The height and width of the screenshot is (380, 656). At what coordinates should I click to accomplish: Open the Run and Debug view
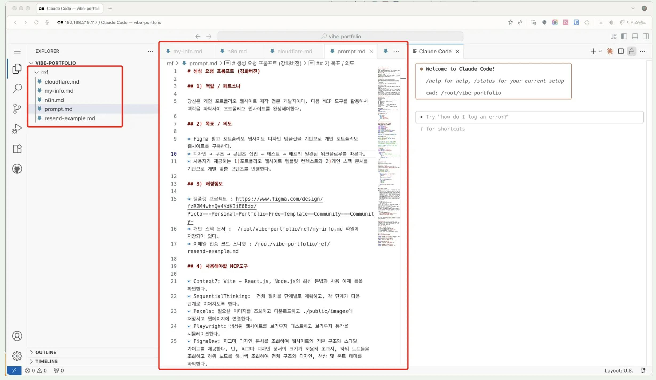point(17,129)
